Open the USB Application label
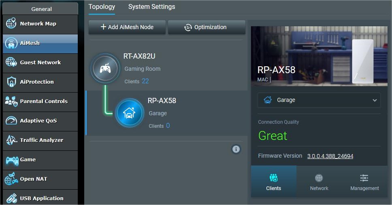Image resolution: width=392 pixels, height=205 pixels. (x=41, y=198)
